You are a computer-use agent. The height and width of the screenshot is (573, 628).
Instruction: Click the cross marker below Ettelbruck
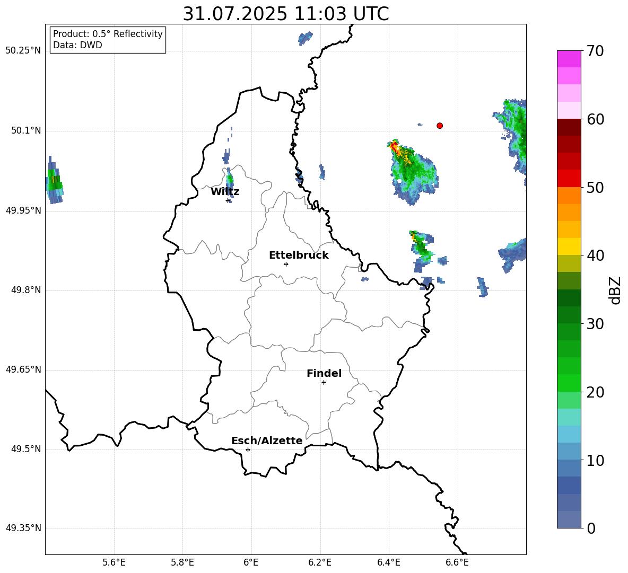[286, 264]
